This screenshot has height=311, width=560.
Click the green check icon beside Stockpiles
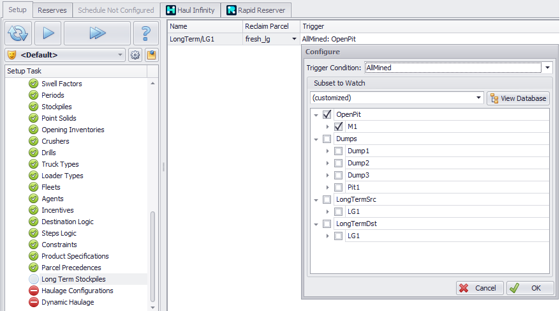click(34, 107)
